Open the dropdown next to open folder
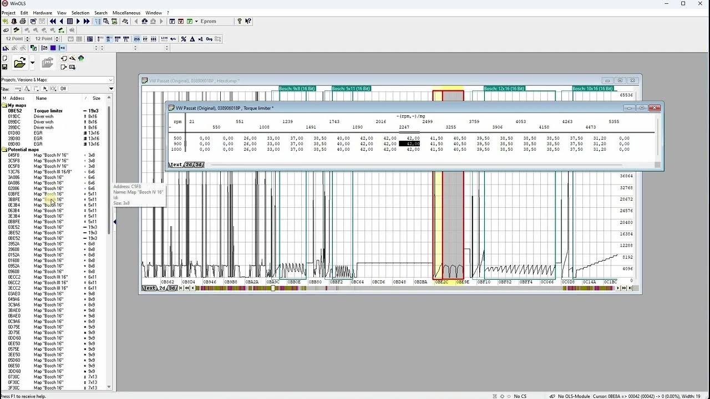This screenshot has width=710, height=399. tap(32, 63)
